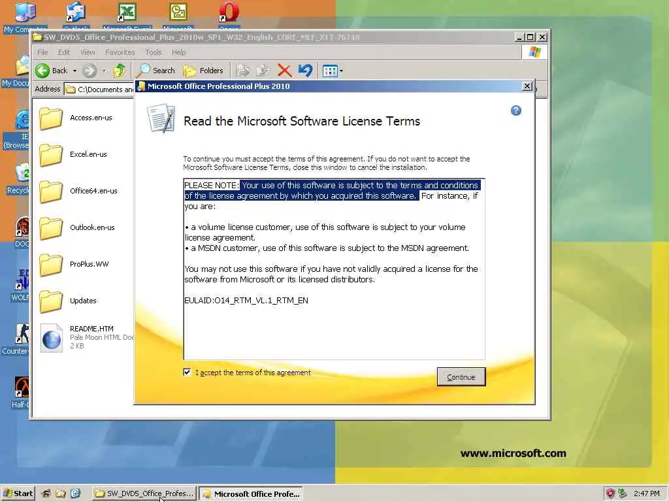The height and width of the screenshot is (502, 669).
Task: Select the Updates folder icon
Action: coord(51,301)
